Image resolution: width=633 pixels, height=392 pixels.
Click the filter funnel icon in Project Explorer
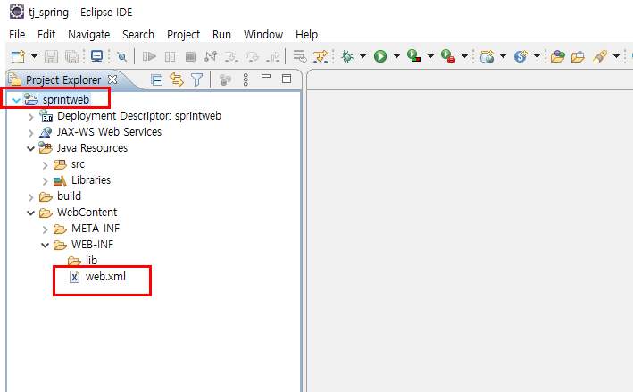197,79
